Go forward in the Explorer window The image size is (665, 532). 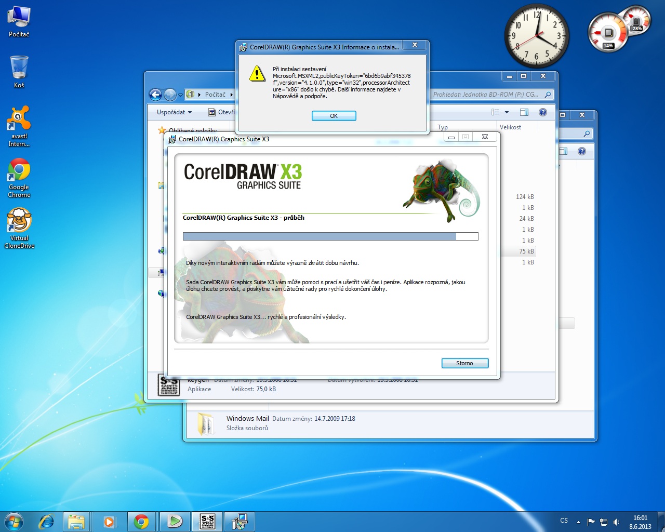[x=170, y=95]
